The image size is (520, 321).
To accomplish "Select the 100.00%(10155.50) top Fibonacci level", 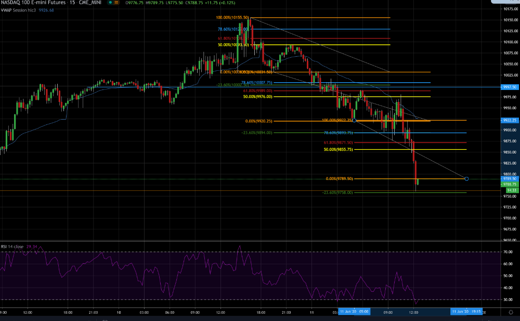I will 232,18.
